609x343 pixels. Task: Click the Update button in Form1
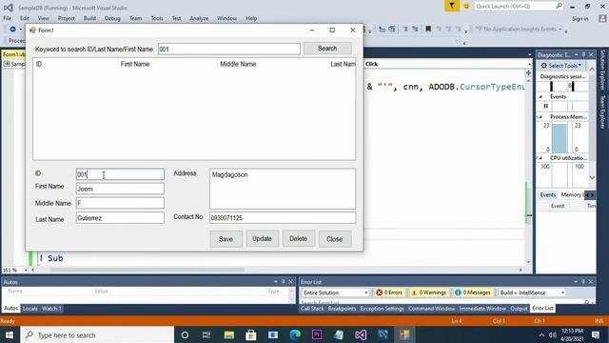click(263, 238)
